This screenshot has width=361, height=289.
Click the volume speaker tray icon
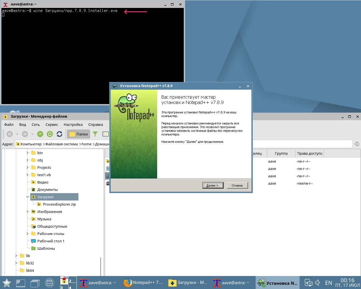coord(317,282)
